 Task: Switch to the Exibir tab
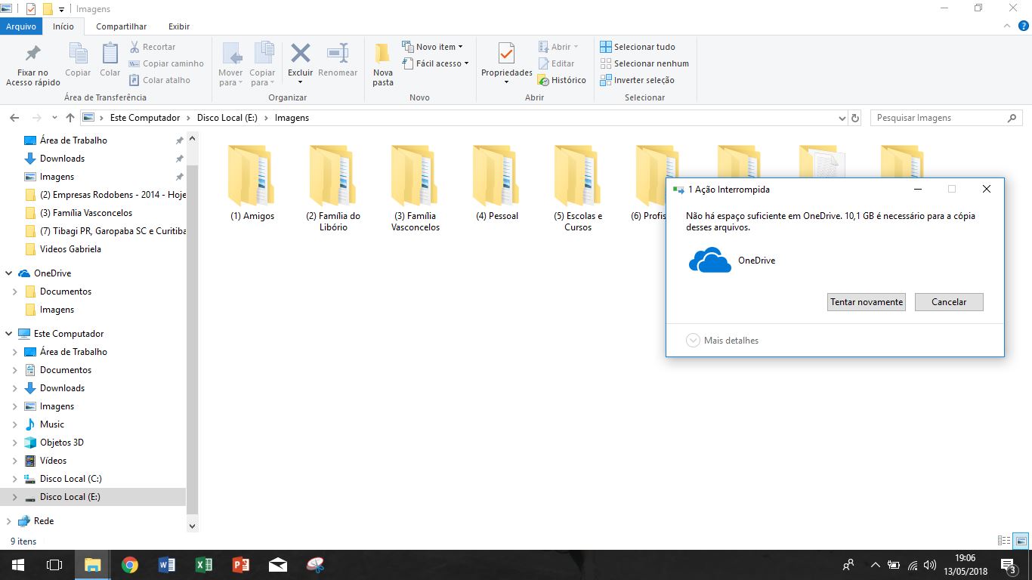pyautogui.click(x=179, y=26)
